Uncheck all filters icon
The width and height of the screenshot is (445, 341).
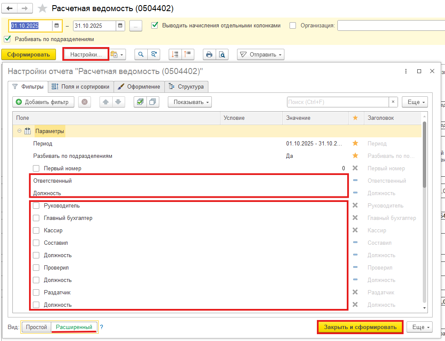point(153,102)
